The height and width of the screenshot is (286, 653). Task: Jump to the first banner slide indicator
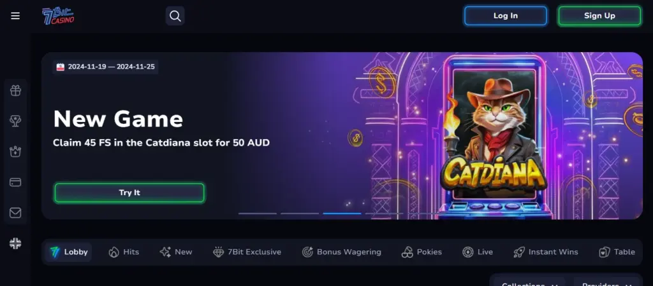pyautogui.click(x=258, y=214)
